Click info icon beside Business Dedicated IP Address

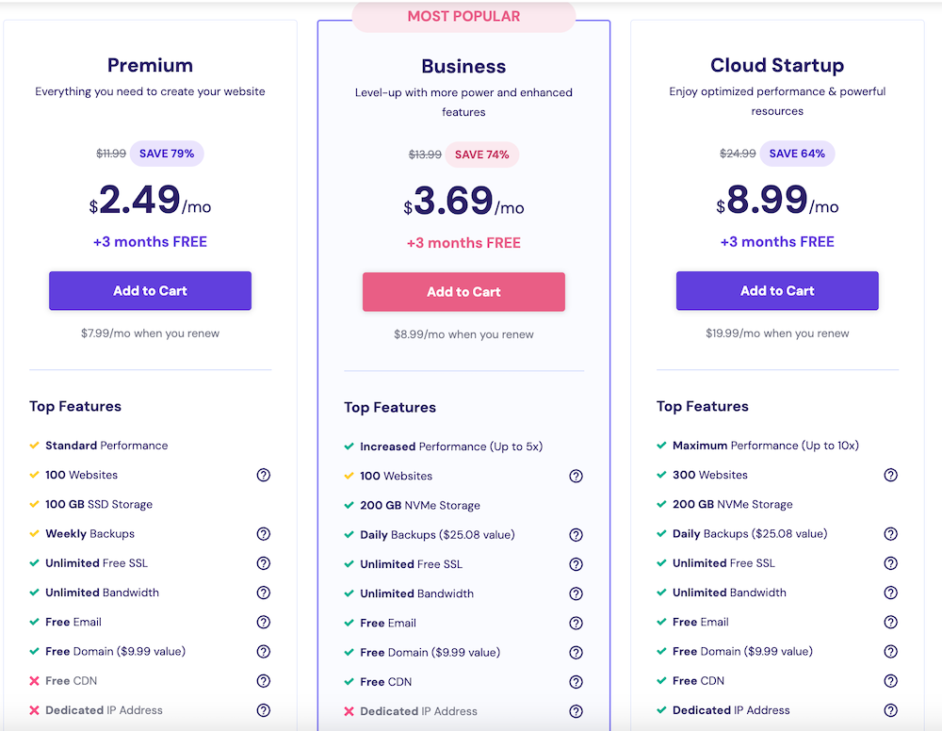click(x=577, y=711)
